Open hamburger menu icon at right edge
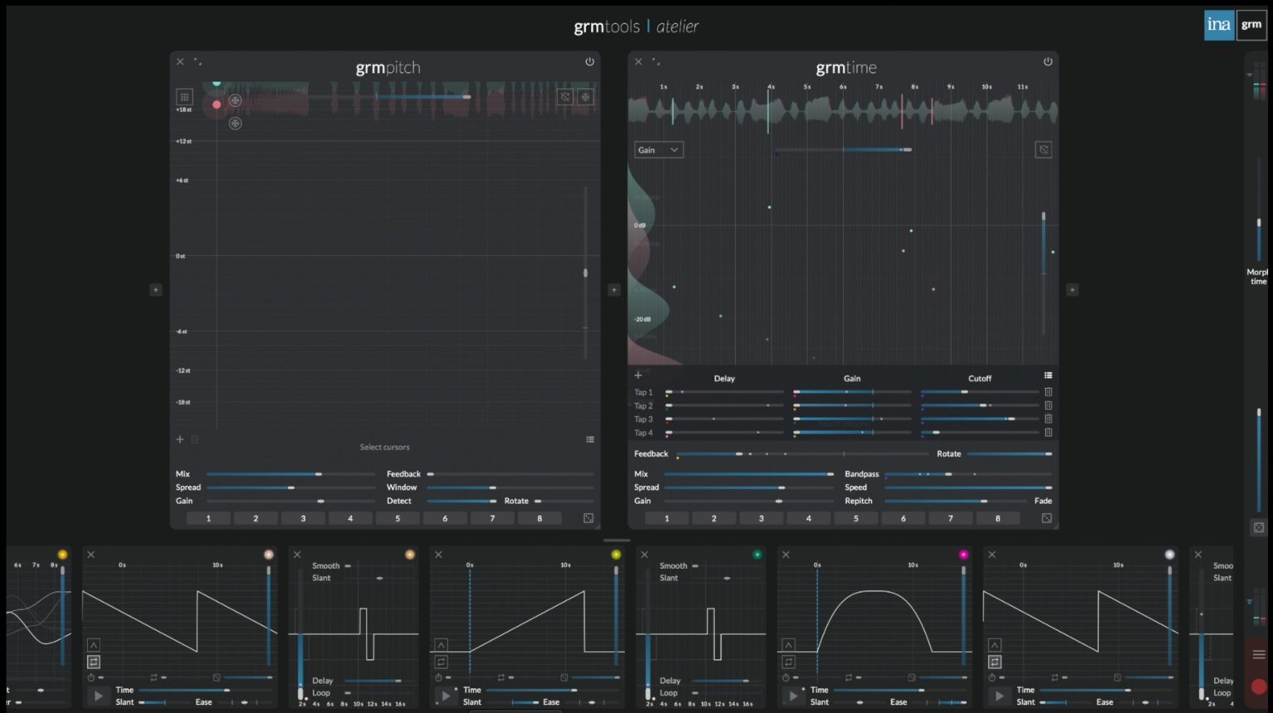 coord(1259,655)
